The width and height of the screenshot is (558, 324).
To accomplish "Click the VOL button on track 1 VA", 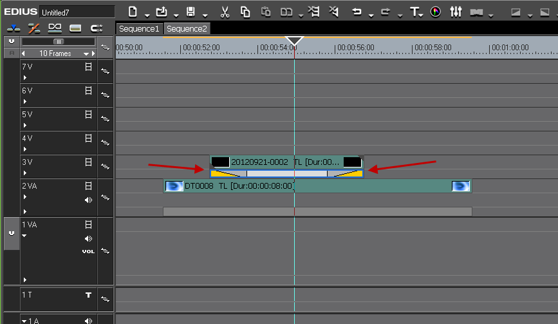I will pyautogui.click(x=88, y=251).
